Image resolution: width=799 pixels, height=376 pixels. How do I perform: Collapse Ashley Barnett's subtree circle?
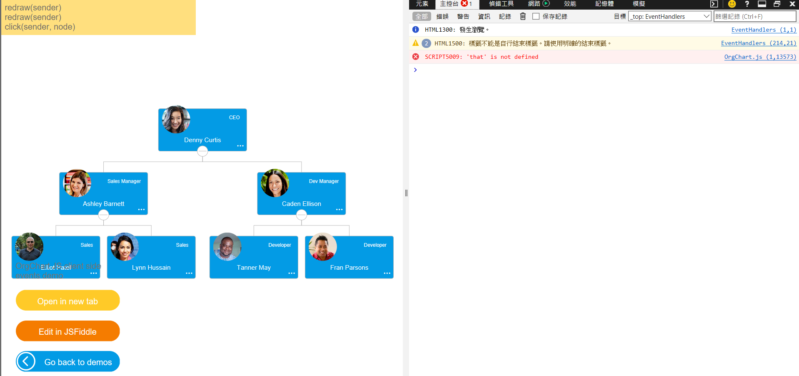pyautogui.click(x=103, y=215)
